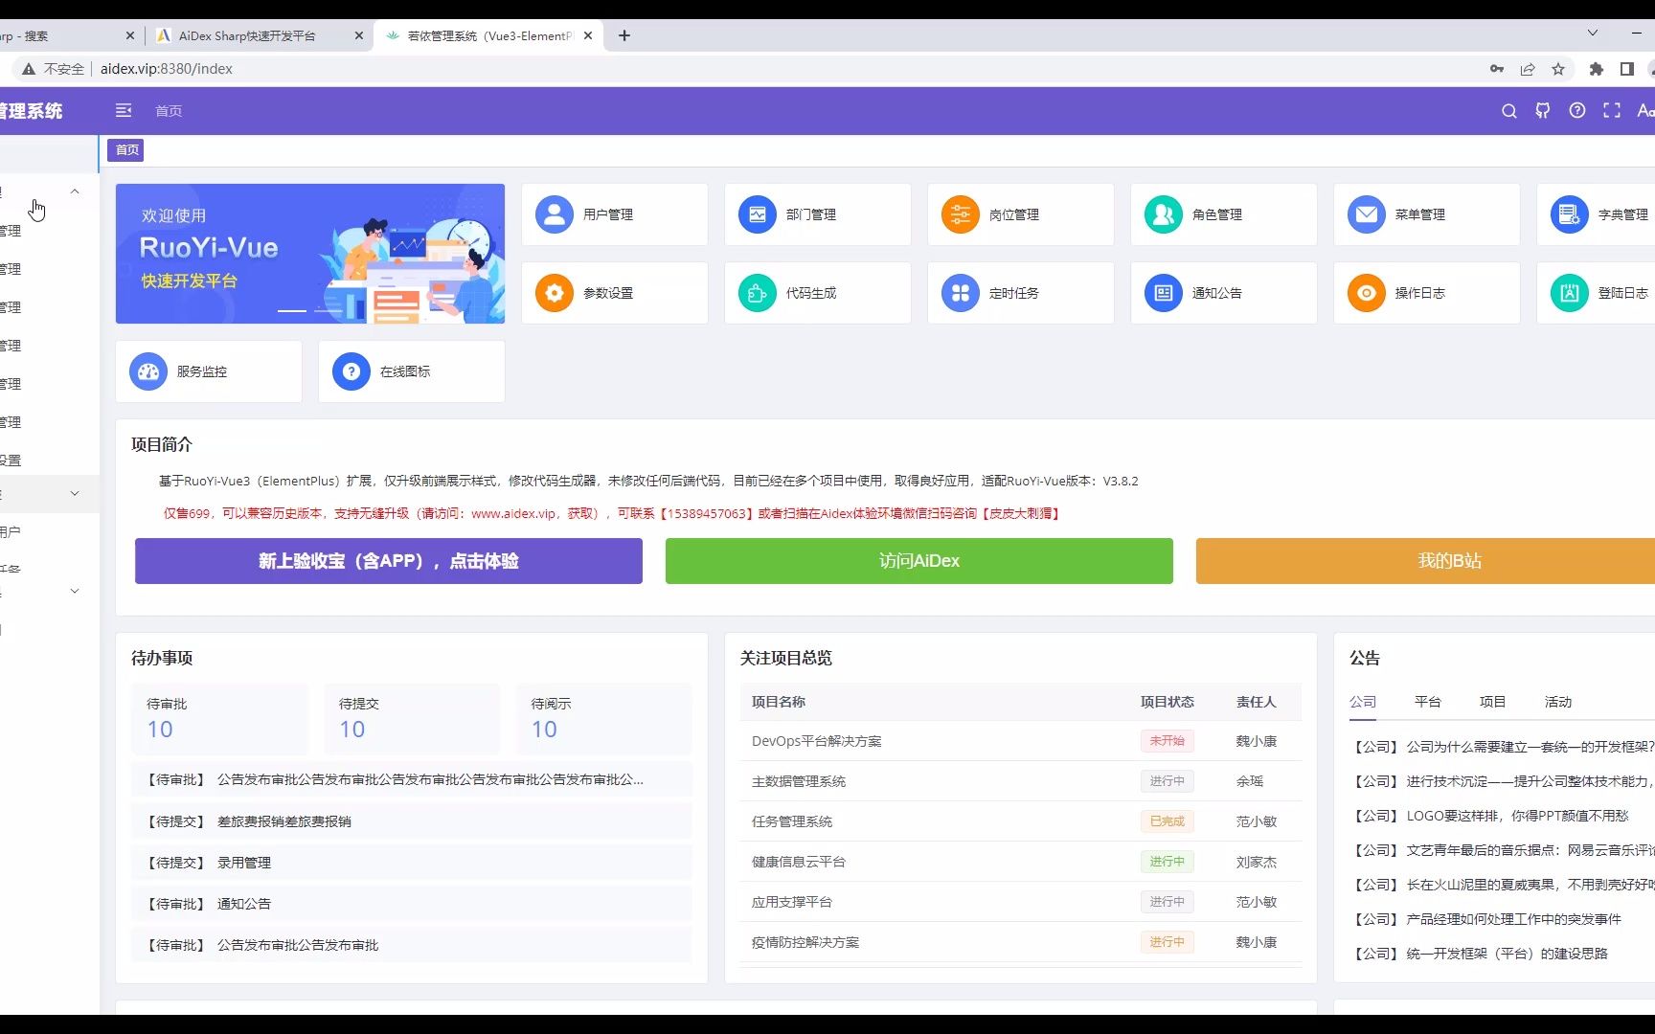The image size is (1655, 1034).
Task: Click the 未开始 status tag
Action: tap(1167, 741)
